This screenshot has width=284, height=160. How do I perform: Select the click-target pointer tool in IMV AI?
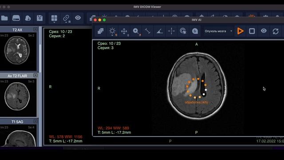[x=183, y=31]
